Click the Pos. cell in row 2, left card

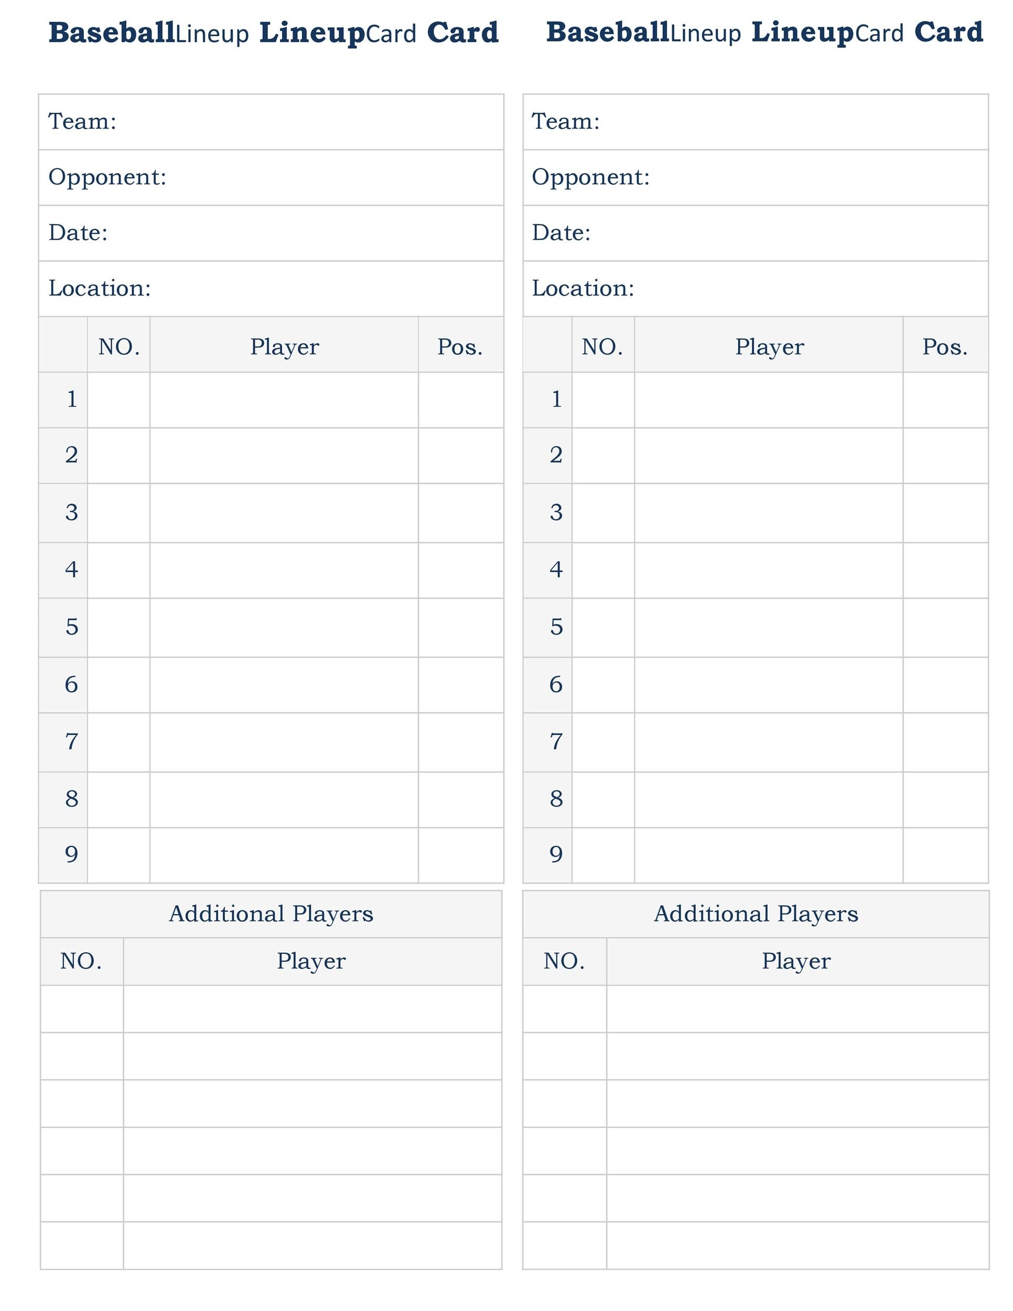[x=460, y=456]
